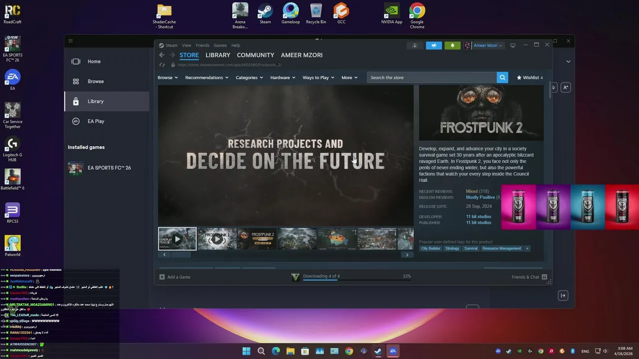Expand the Ways to Play dropdown
The width and height of the screenshot is (639, 359).
click(319, 77)
